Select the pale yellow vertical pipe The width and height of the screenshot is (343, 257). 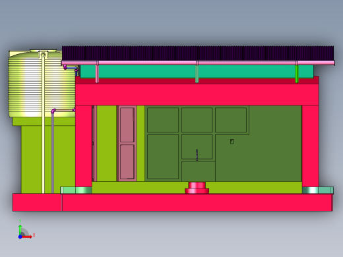point(43,124)
